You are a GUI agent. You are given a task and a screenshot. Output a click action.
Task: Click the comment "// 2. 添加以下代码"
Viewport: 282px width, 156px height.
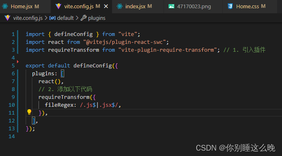coord(65,89)
